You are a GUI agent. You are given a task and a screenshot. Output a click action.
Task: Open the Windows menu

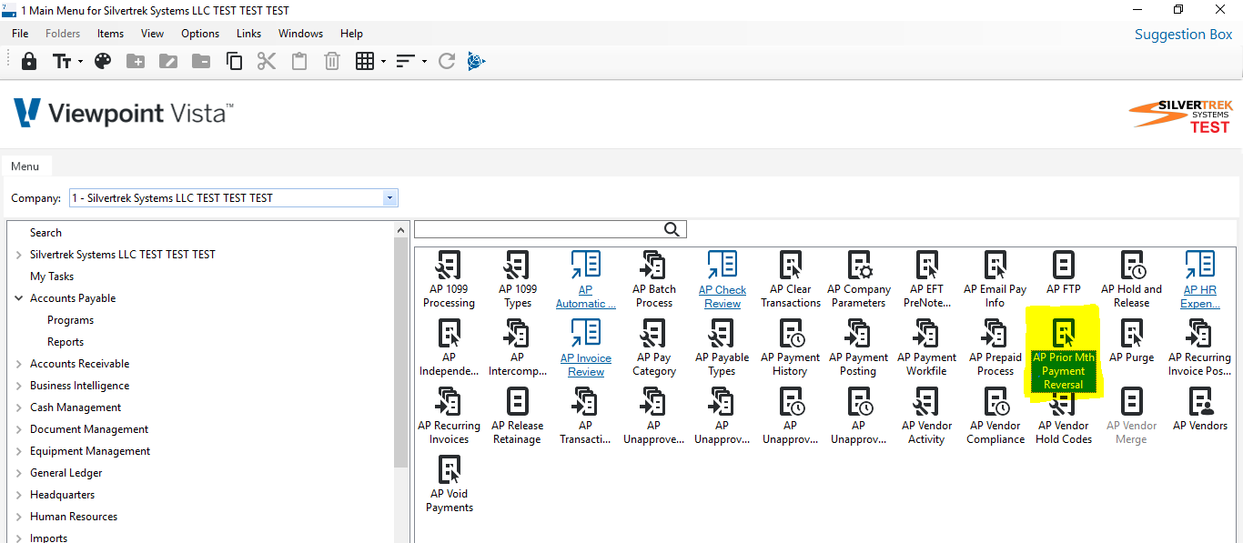coord(300,34)
